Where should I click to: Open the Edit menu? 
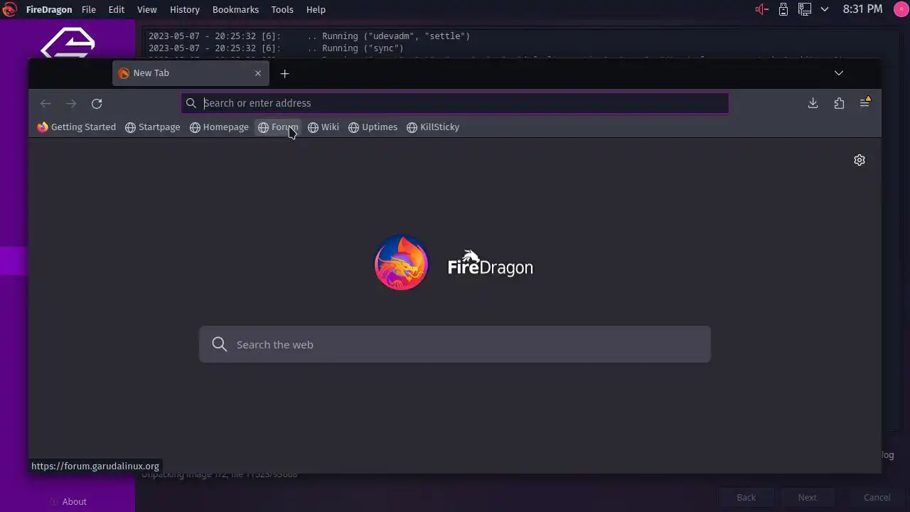(117, 9)
